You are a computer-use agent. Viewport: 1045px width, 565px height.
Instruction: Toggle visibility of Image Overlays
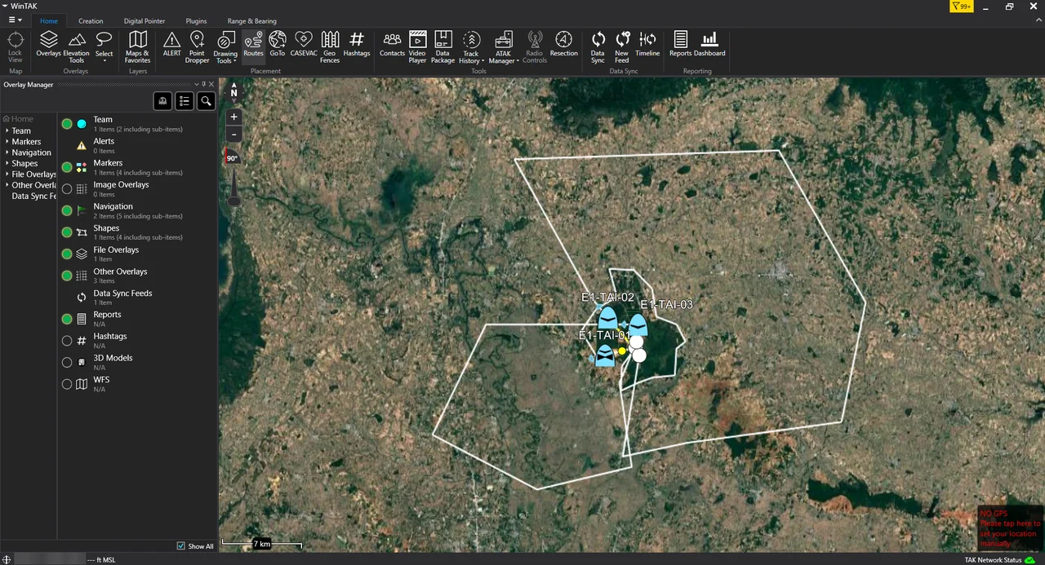pos(67,189)
